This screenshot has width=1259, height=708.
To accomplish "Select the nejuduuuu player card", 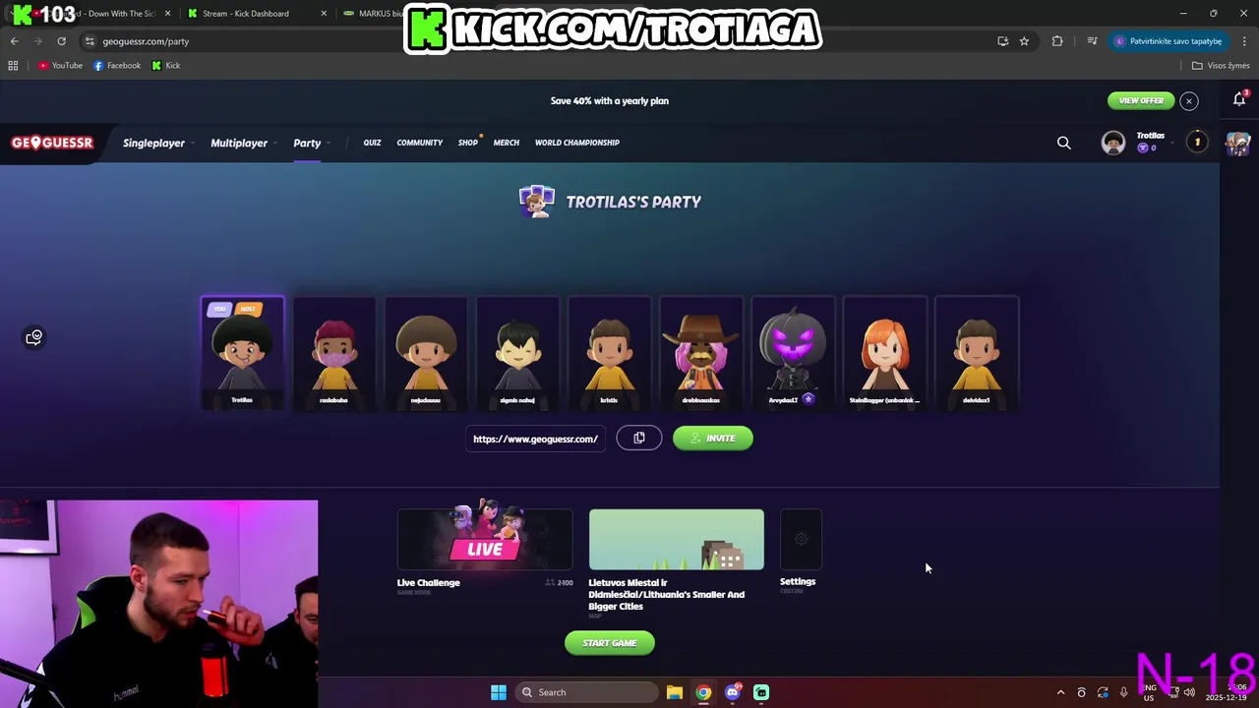I will coord(426,352).
